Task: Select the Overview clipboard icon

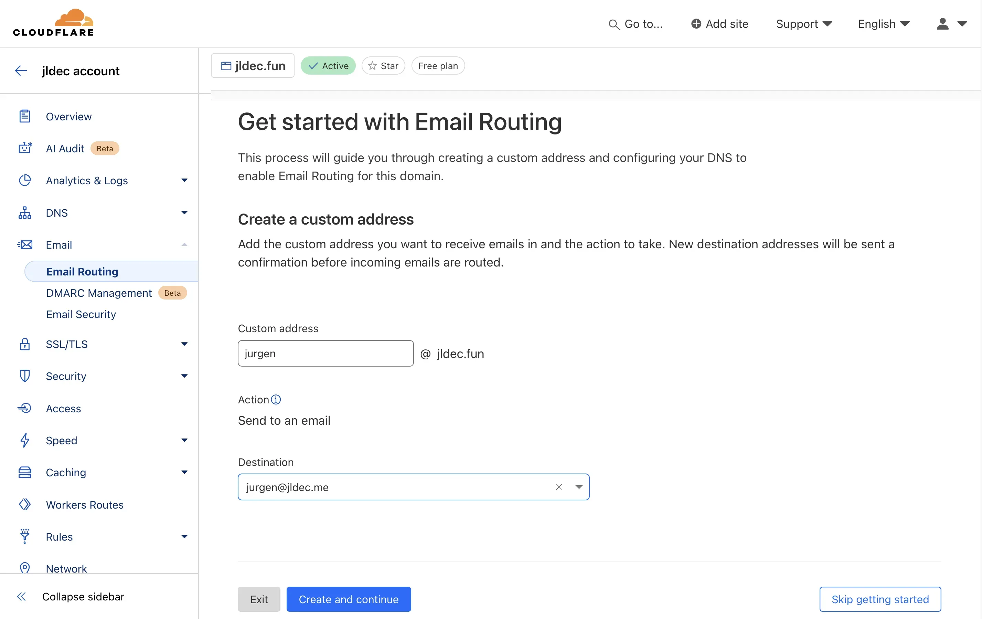Action: tap(24, 117)
